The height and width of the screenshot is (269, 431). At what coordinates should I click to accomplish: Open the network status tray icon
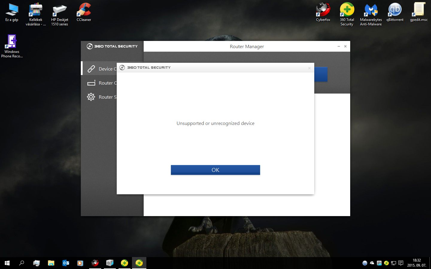(x=394, y=263)
